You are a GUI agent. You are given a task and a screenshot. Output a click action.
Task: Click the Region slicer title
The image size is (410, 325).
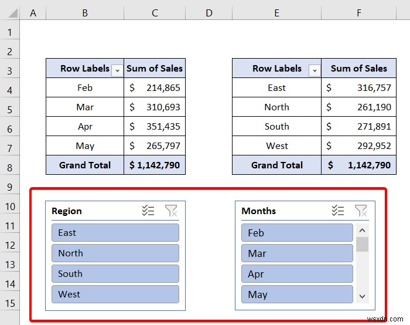[67, 211]
